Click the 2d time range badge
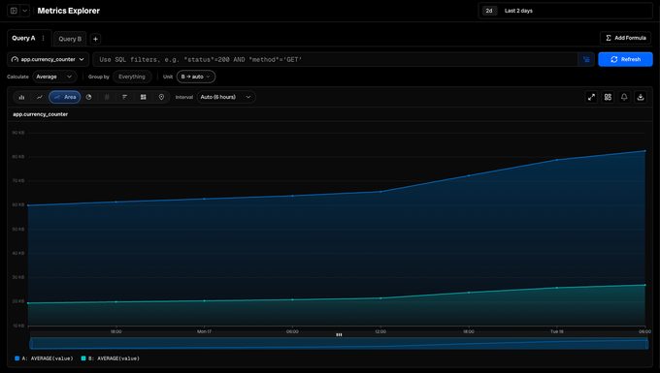 tap(488, 11)
